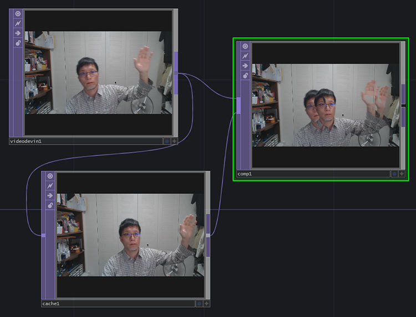Toggle display flag on videodevin1 node
This screenshot has width=416, height=317.
point(167,141)
